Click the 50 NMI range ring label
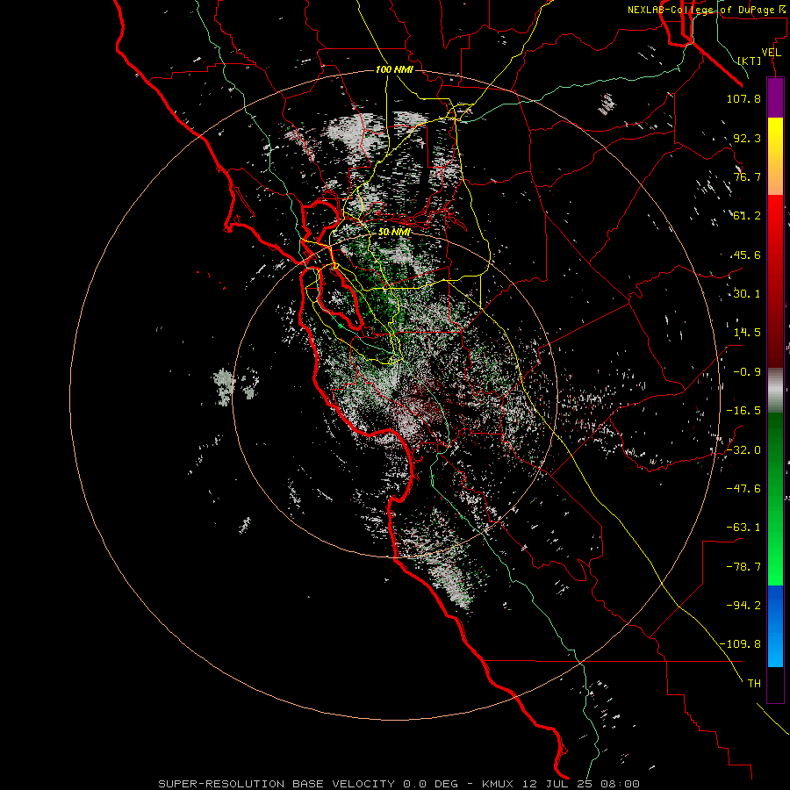Image resolution: width=790 pixels, height=790 pixels. (394, 233)
